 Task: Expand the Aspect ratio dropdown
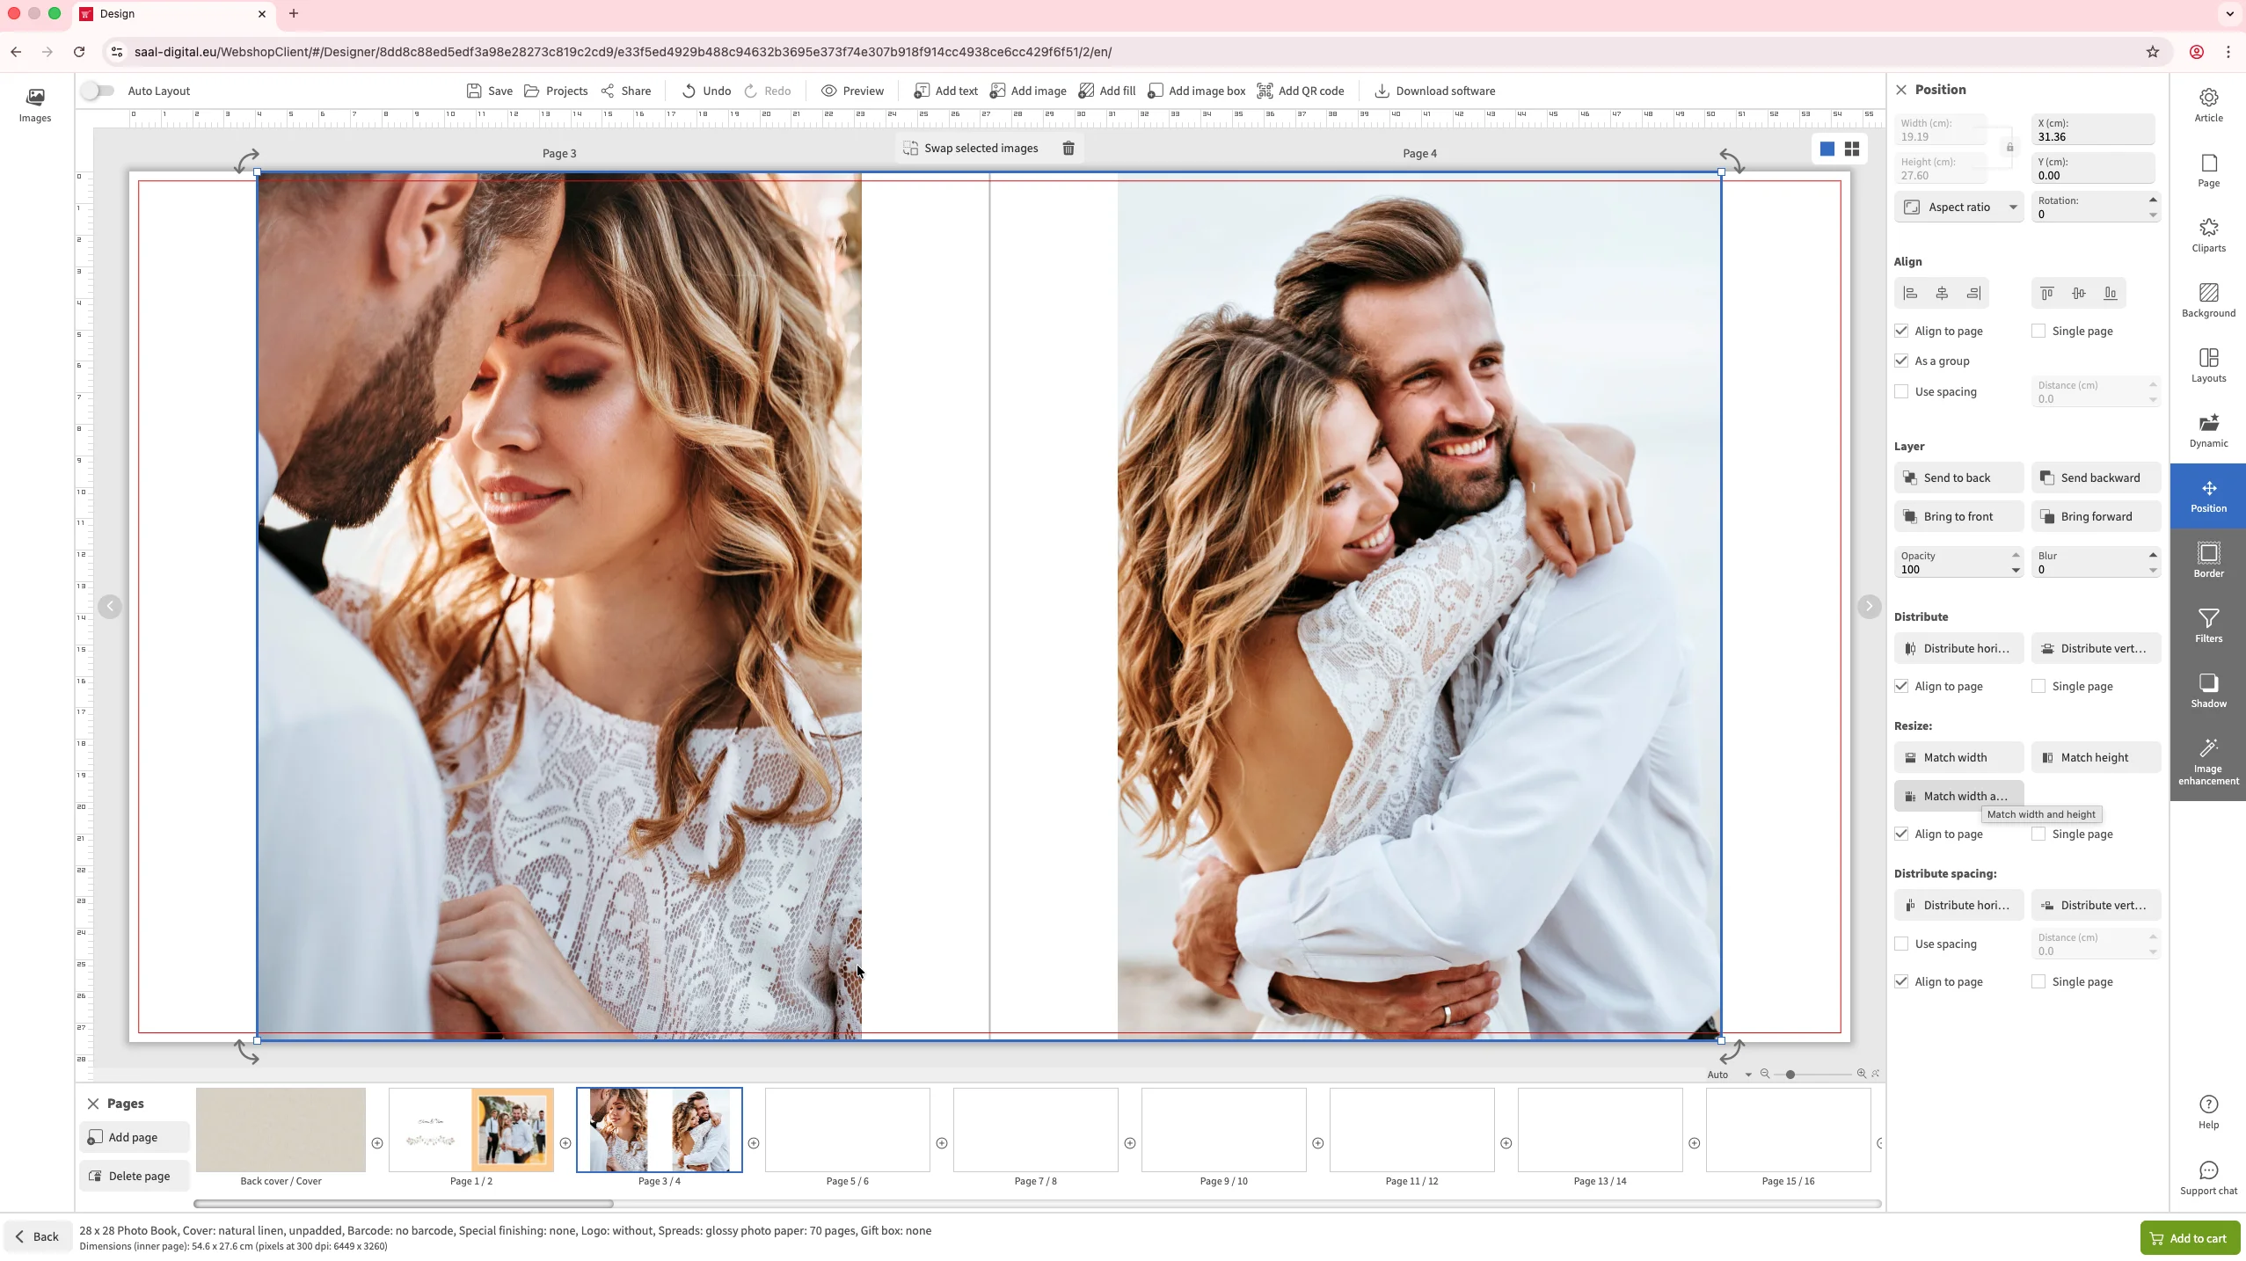2012,208
